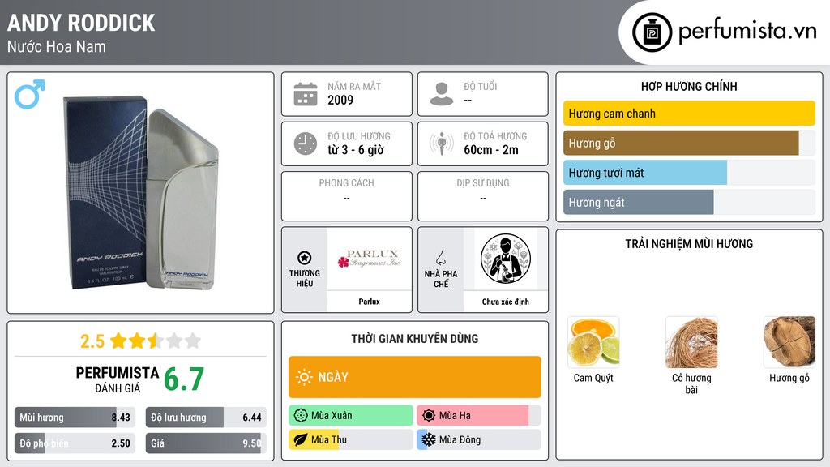Click the Độ phổ biến 2.50 score bar
This screenshot has width=830, height=467.
pos(75,443)
